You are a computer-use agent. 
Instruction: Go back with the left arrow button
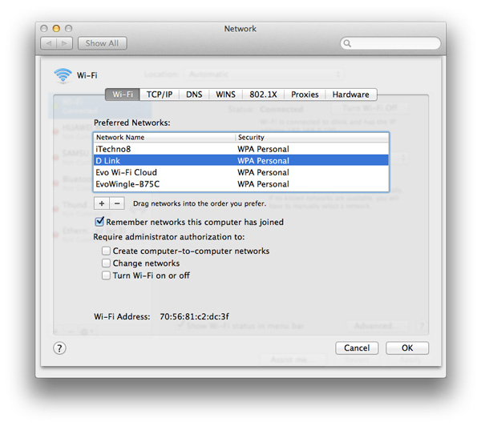(x=49, y=43)
